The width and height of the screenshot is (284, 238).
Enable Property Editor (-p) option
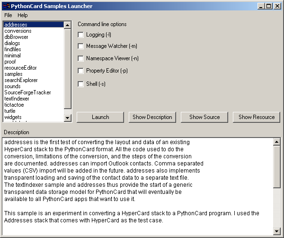(81, 71)
